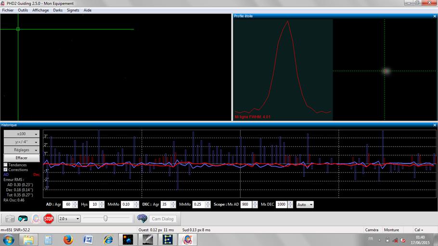Click the battery tray icon

tap(387, 240)
